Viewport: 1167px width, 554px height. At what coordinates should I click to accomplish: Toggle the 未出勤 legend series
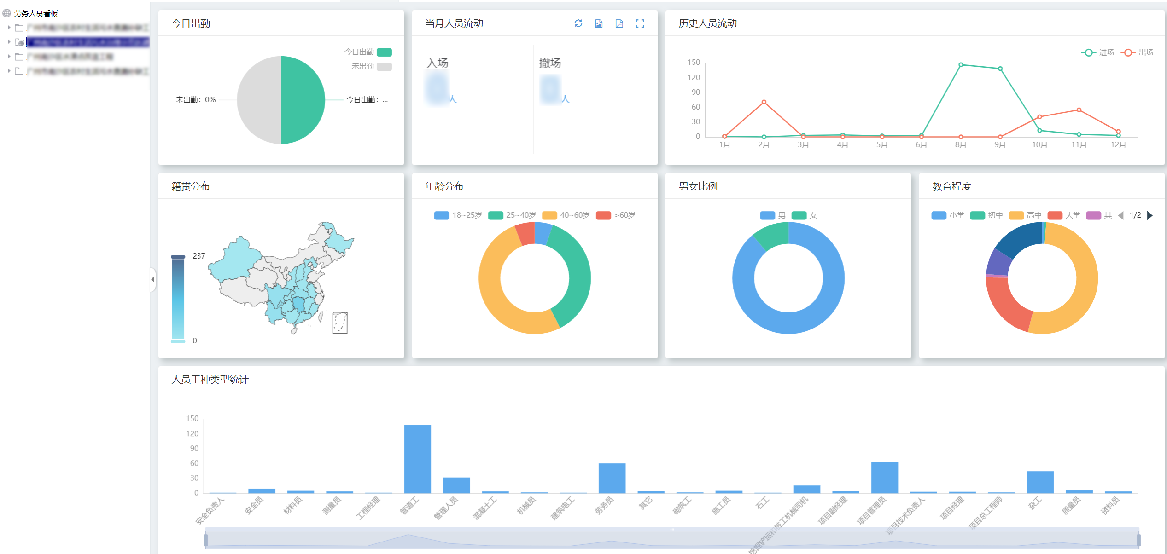[384, 66]
